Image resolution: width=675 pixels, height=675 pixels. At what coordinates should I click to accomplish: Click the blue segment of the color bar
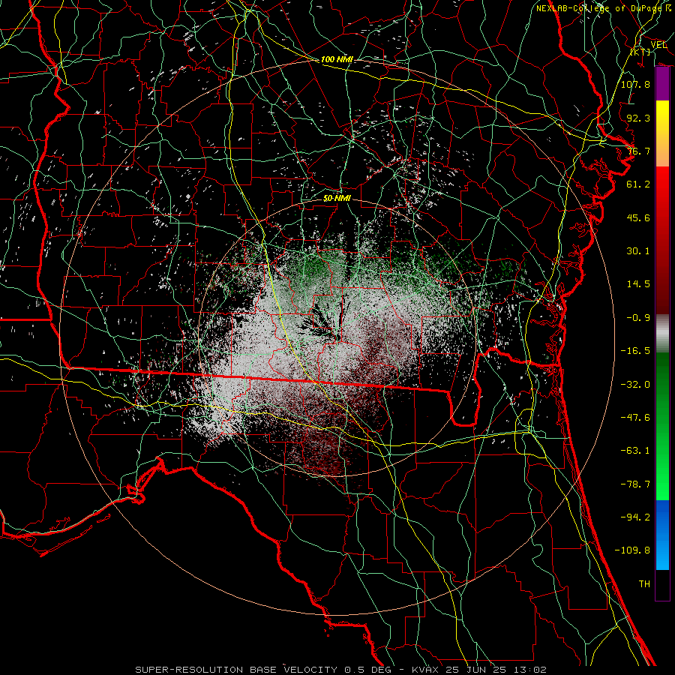pyautogui.click(x=662, y=535)
